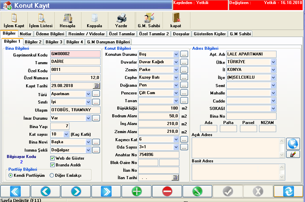This screenshot has width=305, height=202.
Task: Click the ellipsis button next to Isınma Şekli
Action: click(96, 150)
